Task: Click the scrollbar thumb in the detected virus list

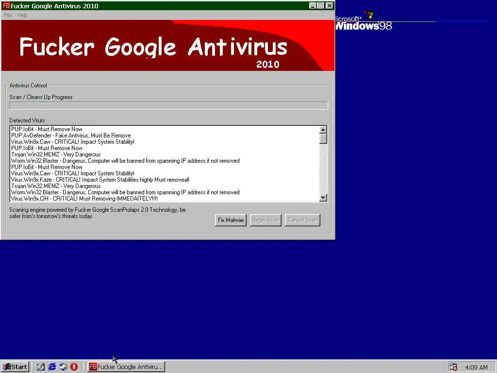Action: point(323,138)
